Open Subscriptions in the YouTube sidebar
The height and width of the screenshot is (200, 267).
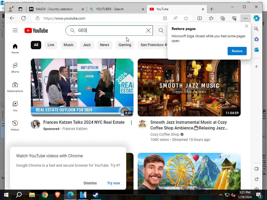click(15, 87)
